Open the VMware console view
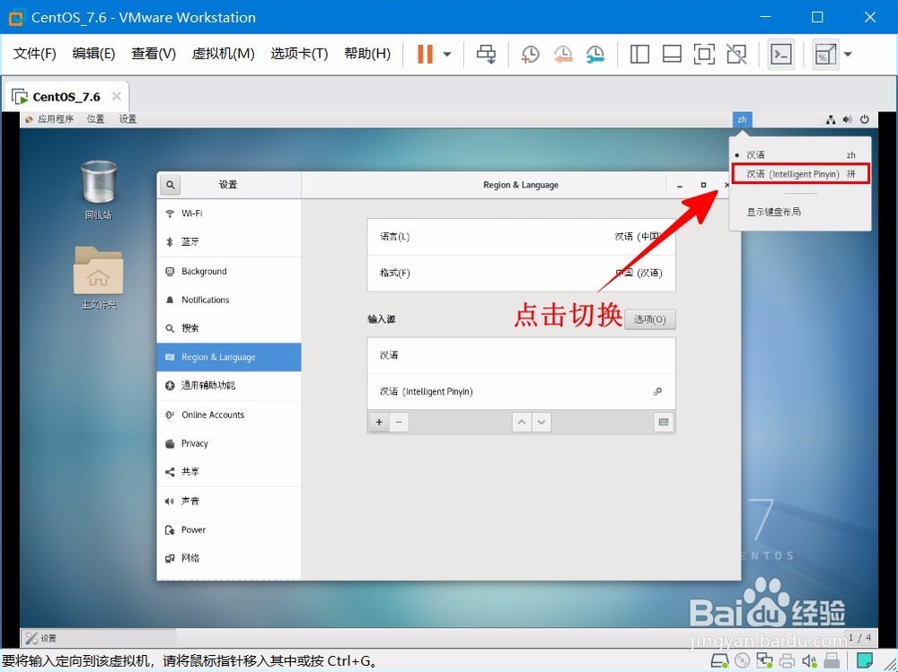898x672 pixels. [x=781, y=55]
